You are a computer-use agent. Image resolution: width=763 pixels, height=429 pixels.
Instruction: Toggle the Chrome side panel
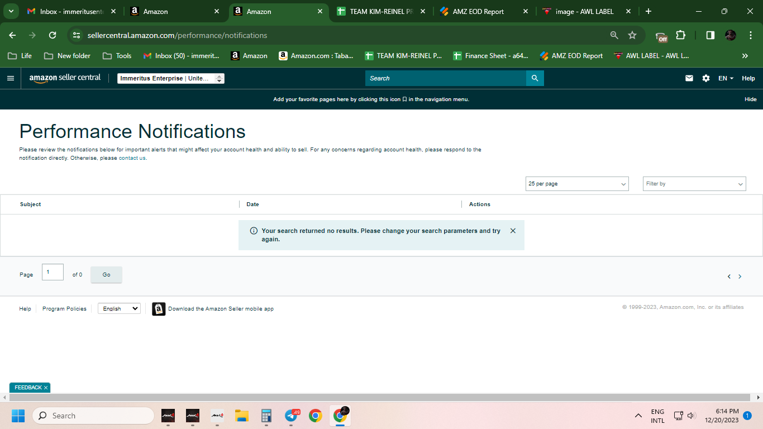tap(710, 35)
